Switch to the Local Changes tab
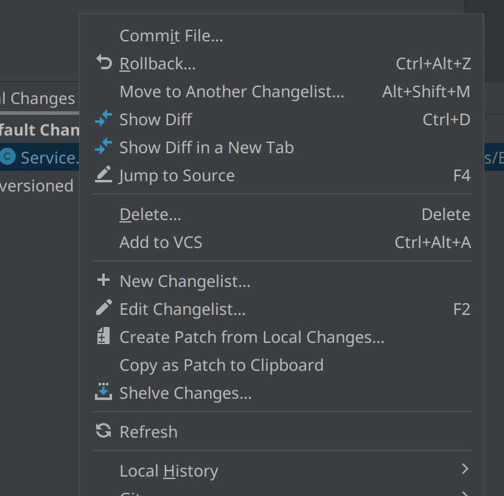This screenshot has height=496, width=504. [38, 98]
